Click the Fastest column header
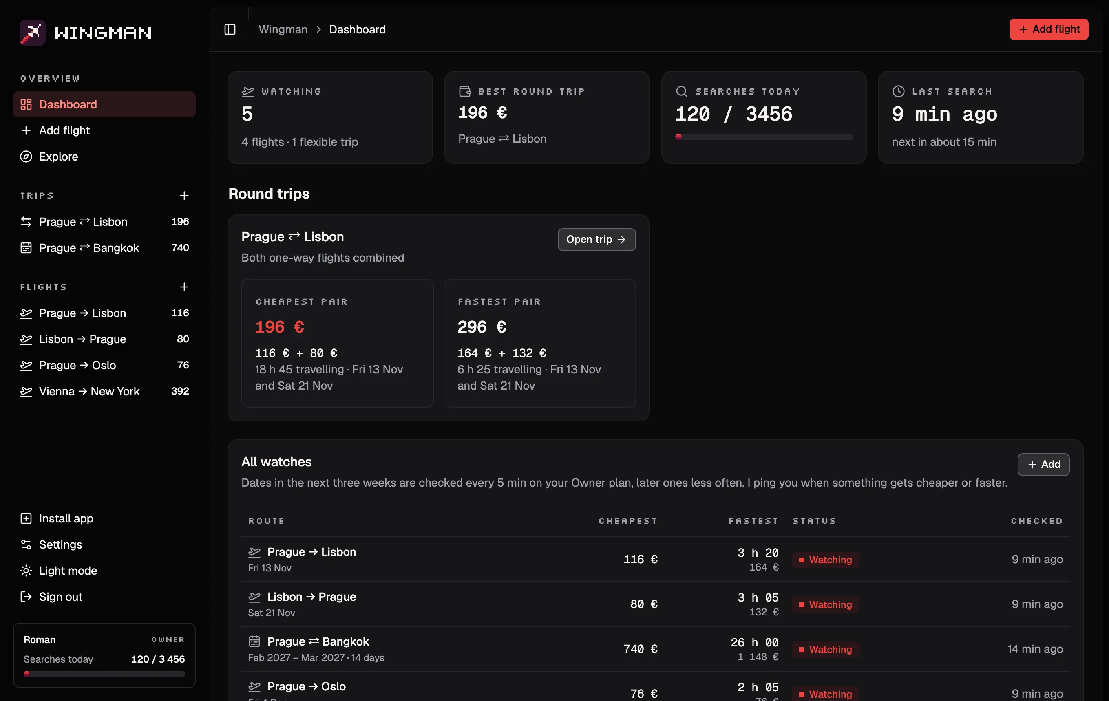Screen dimensions: 1109x701 pos(753,522)
